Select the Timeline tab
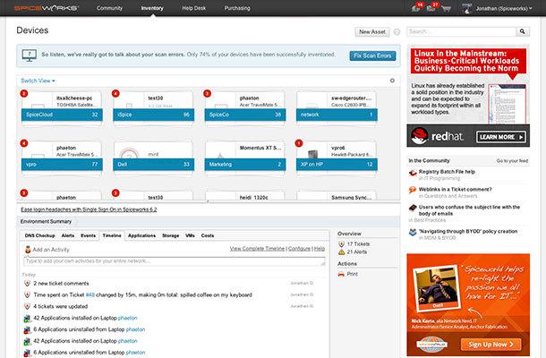 tap(112, 235)
